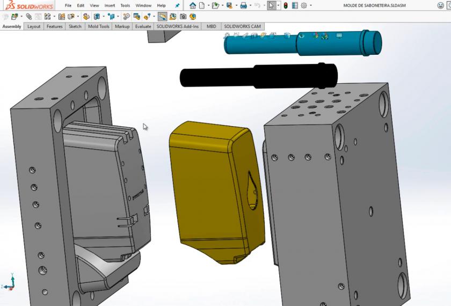Open the File Properties icon
Screen dimensions: 451x306
295,5
